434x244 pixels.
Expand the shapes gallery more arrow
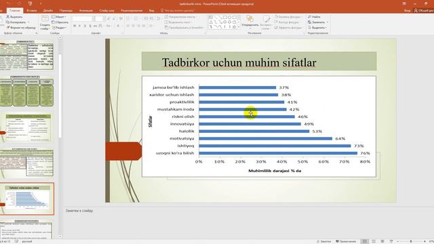click(x=239, y=27)
